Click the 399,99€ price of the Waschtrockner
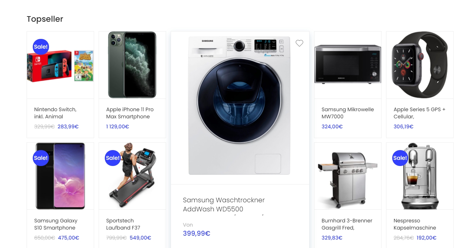The width and height of the screenshot is (474, 248). [x=197, y=233]
